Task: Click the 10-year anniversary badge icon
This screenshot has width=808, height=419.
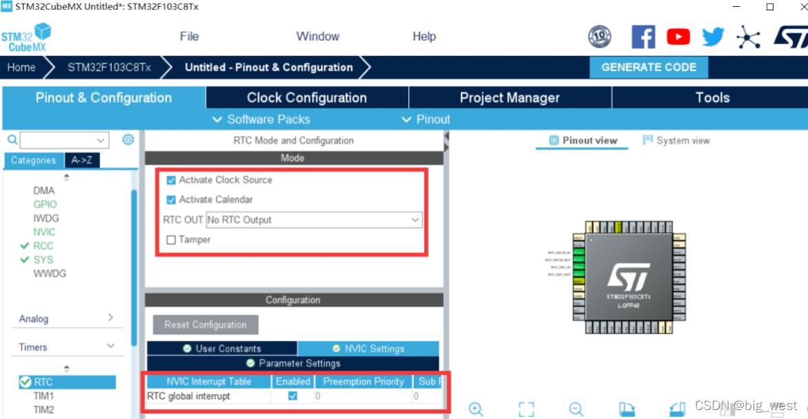Action: (x=600, y=37)
